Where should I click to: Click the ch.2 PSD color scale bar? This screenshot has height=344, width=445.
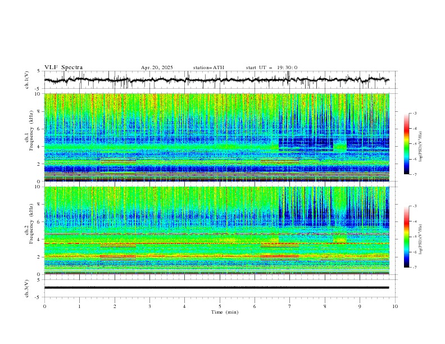[x=407, y=237]
